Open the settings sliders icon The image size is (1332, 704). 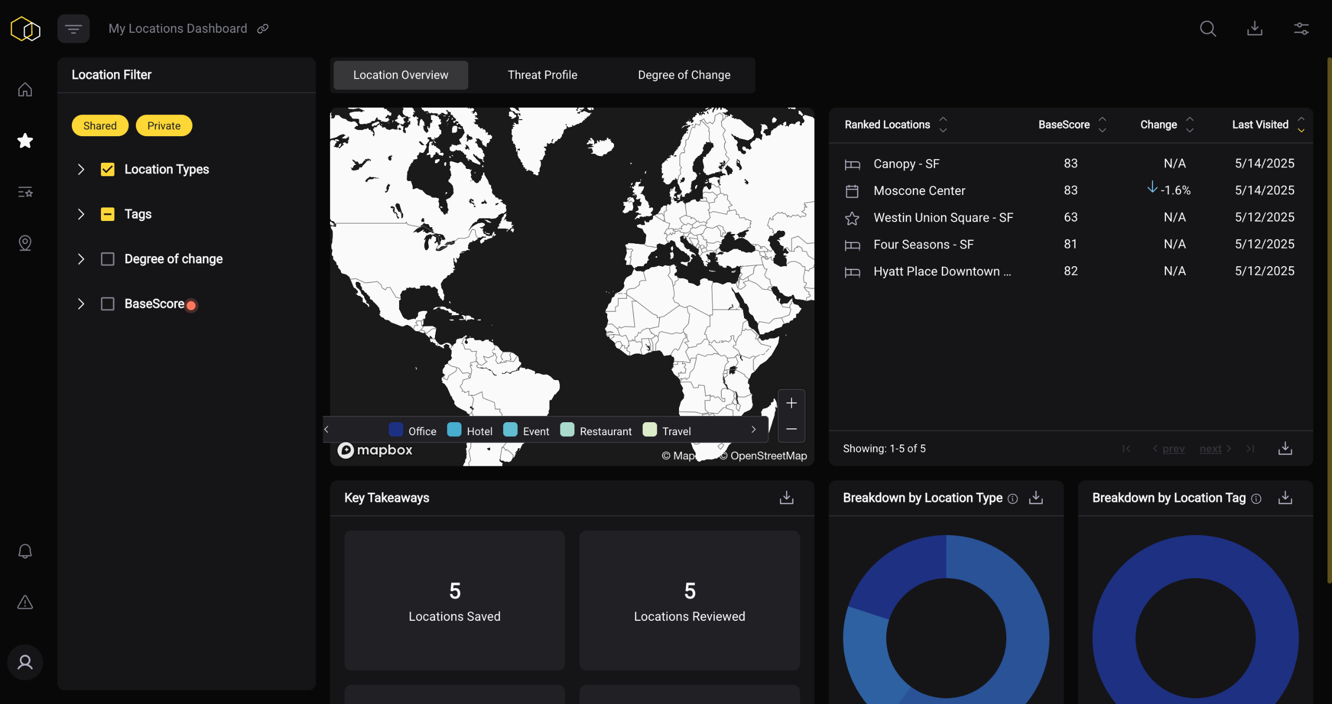point(1301,29)
